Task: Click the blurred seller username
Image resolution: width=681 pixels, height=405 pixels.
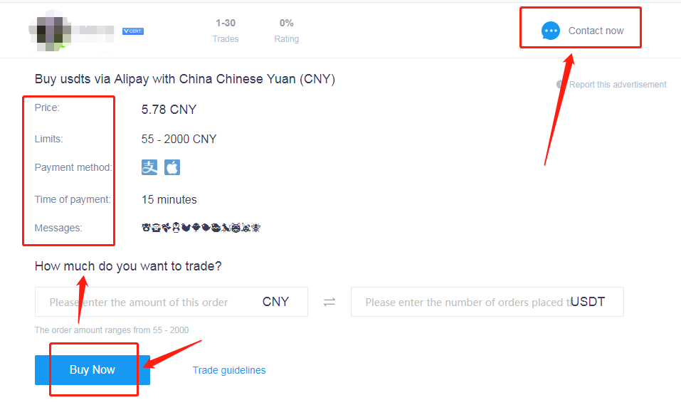Action: click(93, 32)
